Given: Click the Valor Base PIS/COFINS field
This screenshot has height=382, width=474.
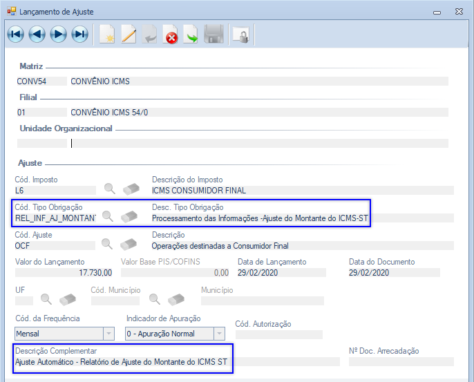Looking at the screenshot, I should click(x=175, y=273).
